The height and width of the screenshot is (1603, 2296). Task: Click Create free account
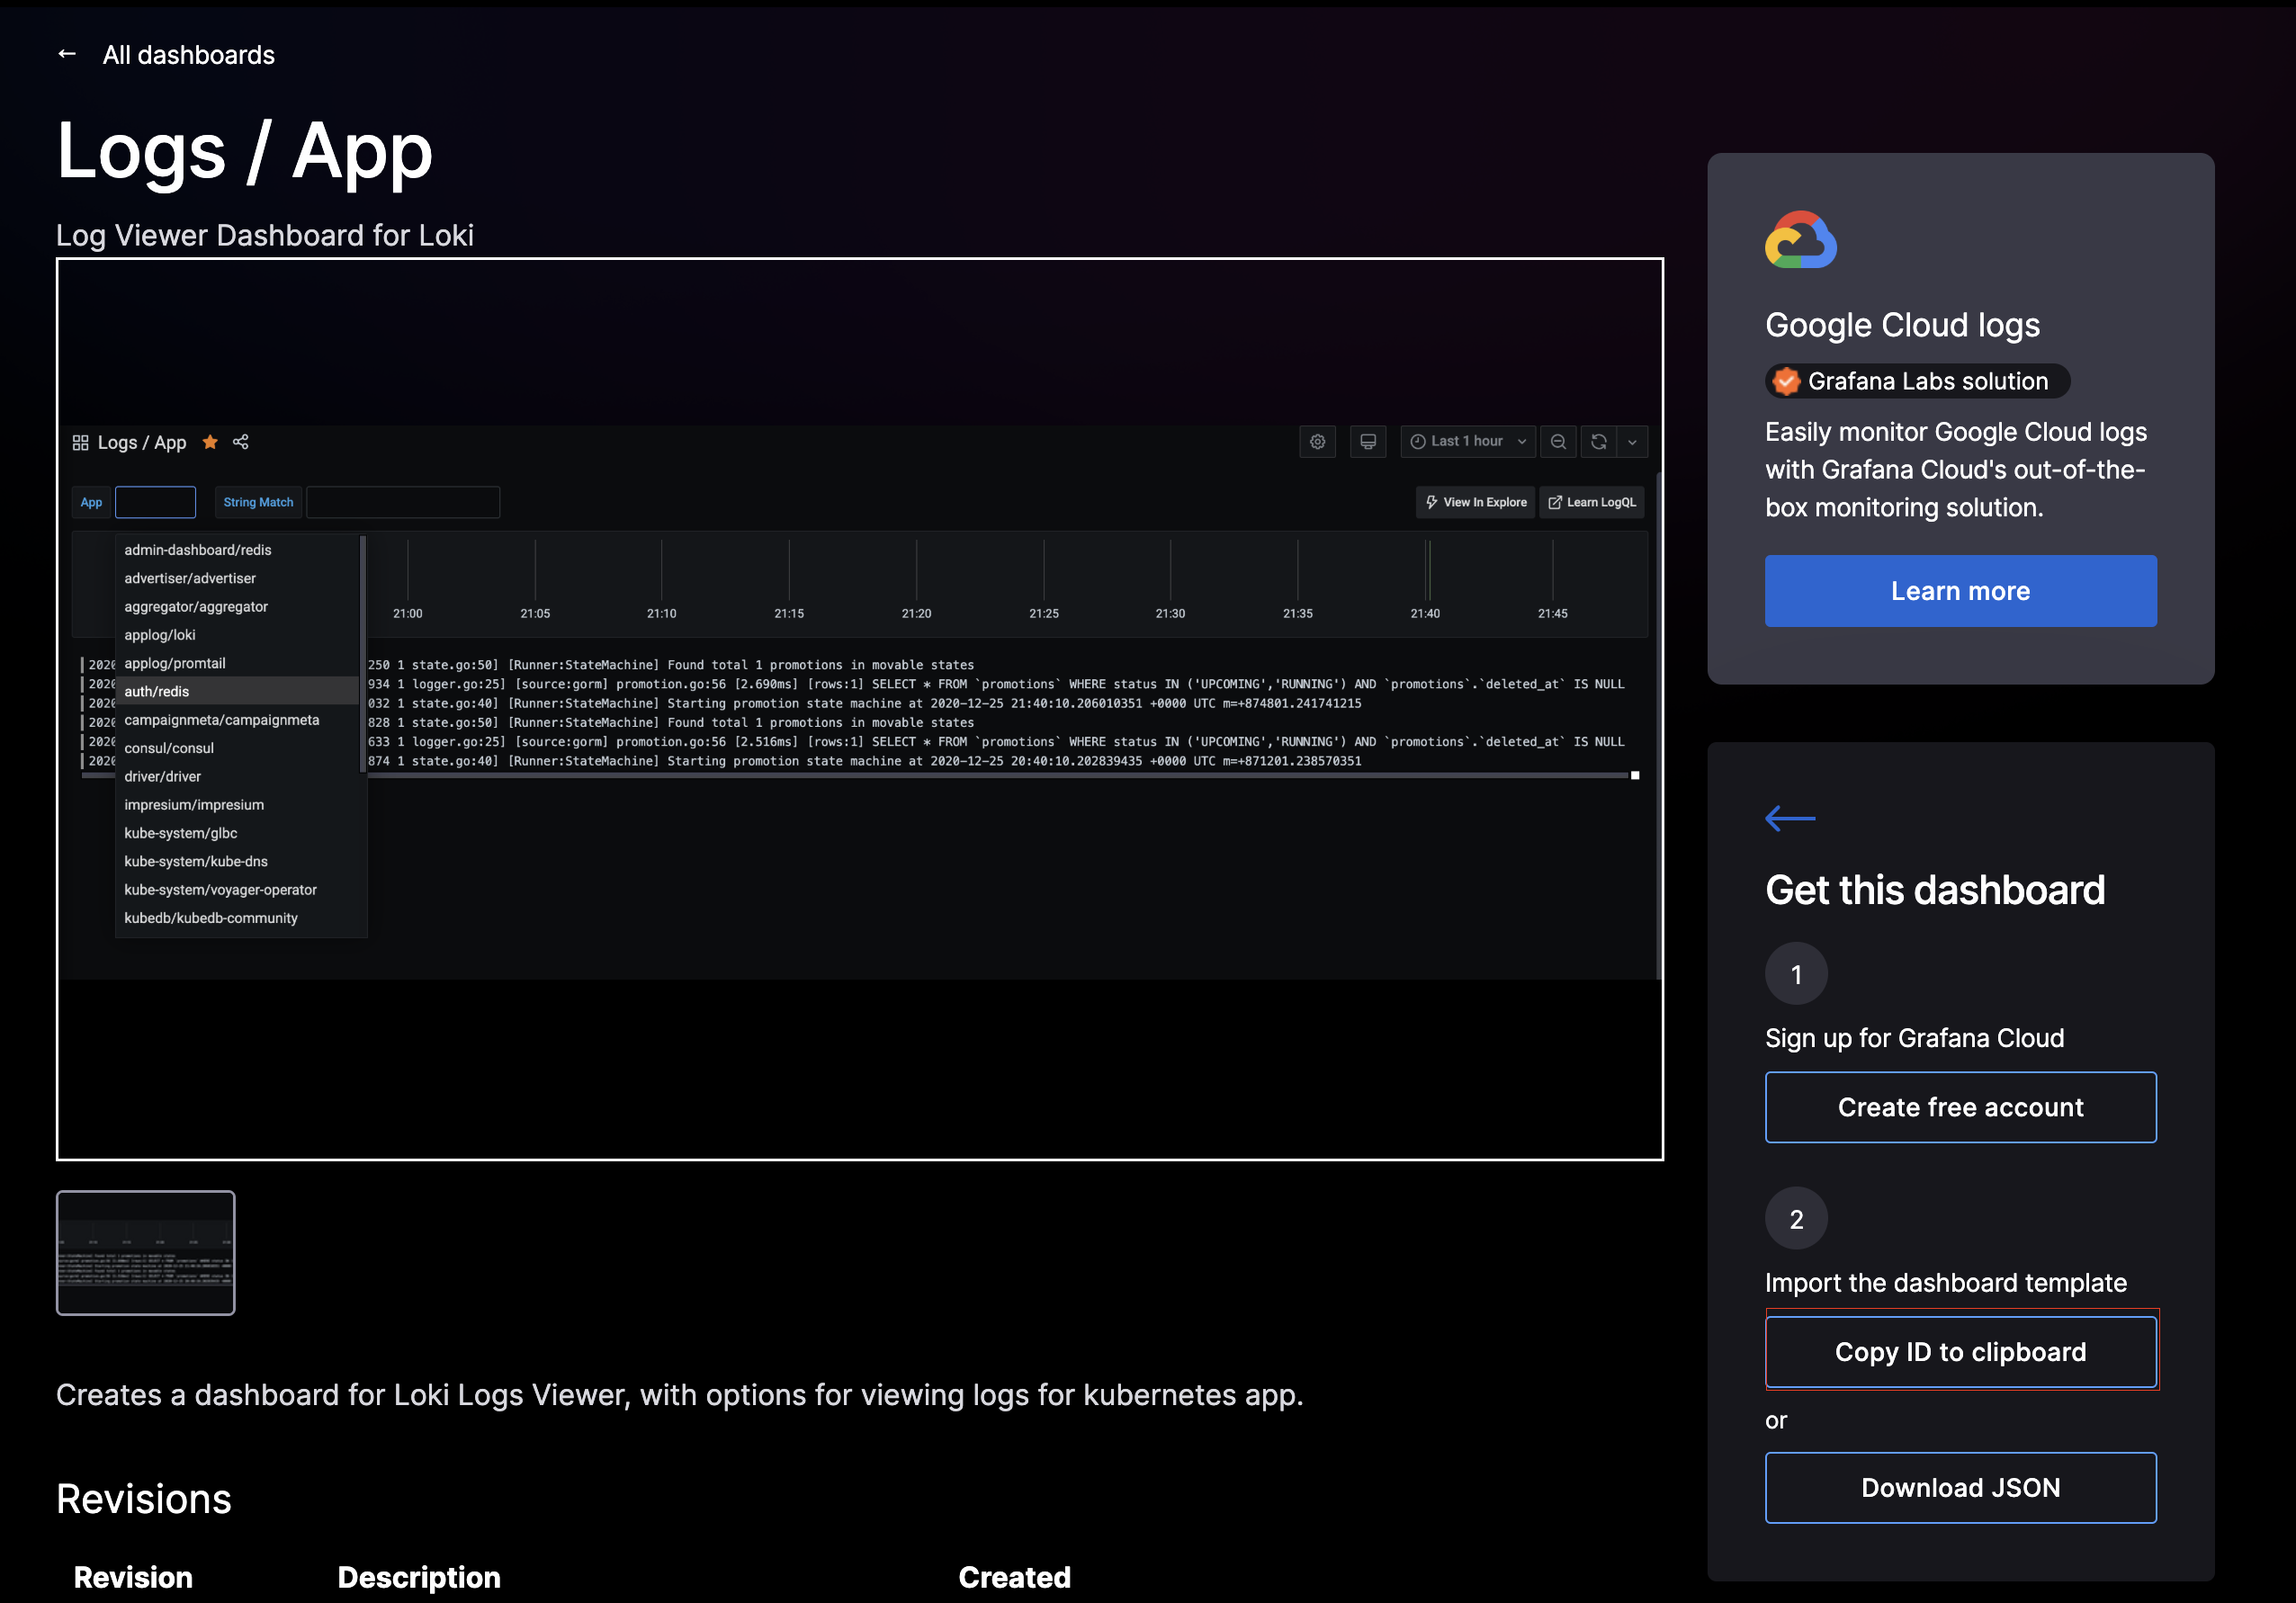[x=1960, y=1107]
